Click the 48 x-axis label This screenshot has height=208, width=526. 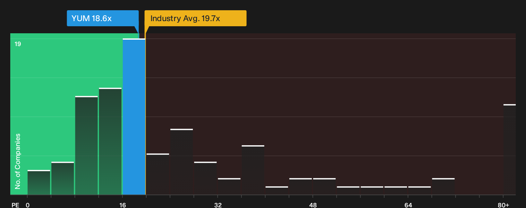pos(313,205)
